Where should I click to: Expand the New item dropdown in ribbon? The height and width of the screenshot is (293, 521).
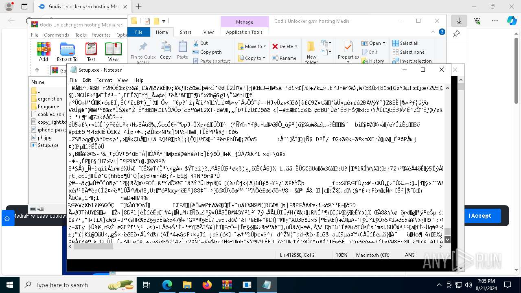(x=326, y=43)
